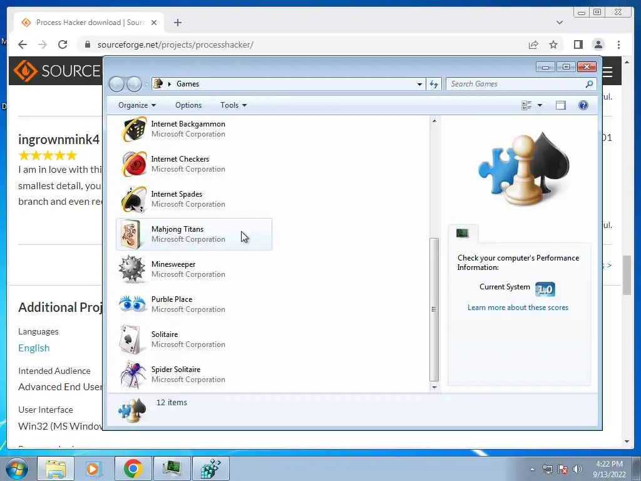Click share page icon in Chrome address bar
The height and width of the screenshot is (481, 641).
tap(533, 45)
